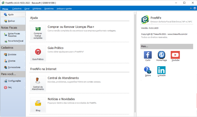This screenshot has width=197, height=117.
Task: Open the Home Page globe icon
Action: [x=162, y=55]
